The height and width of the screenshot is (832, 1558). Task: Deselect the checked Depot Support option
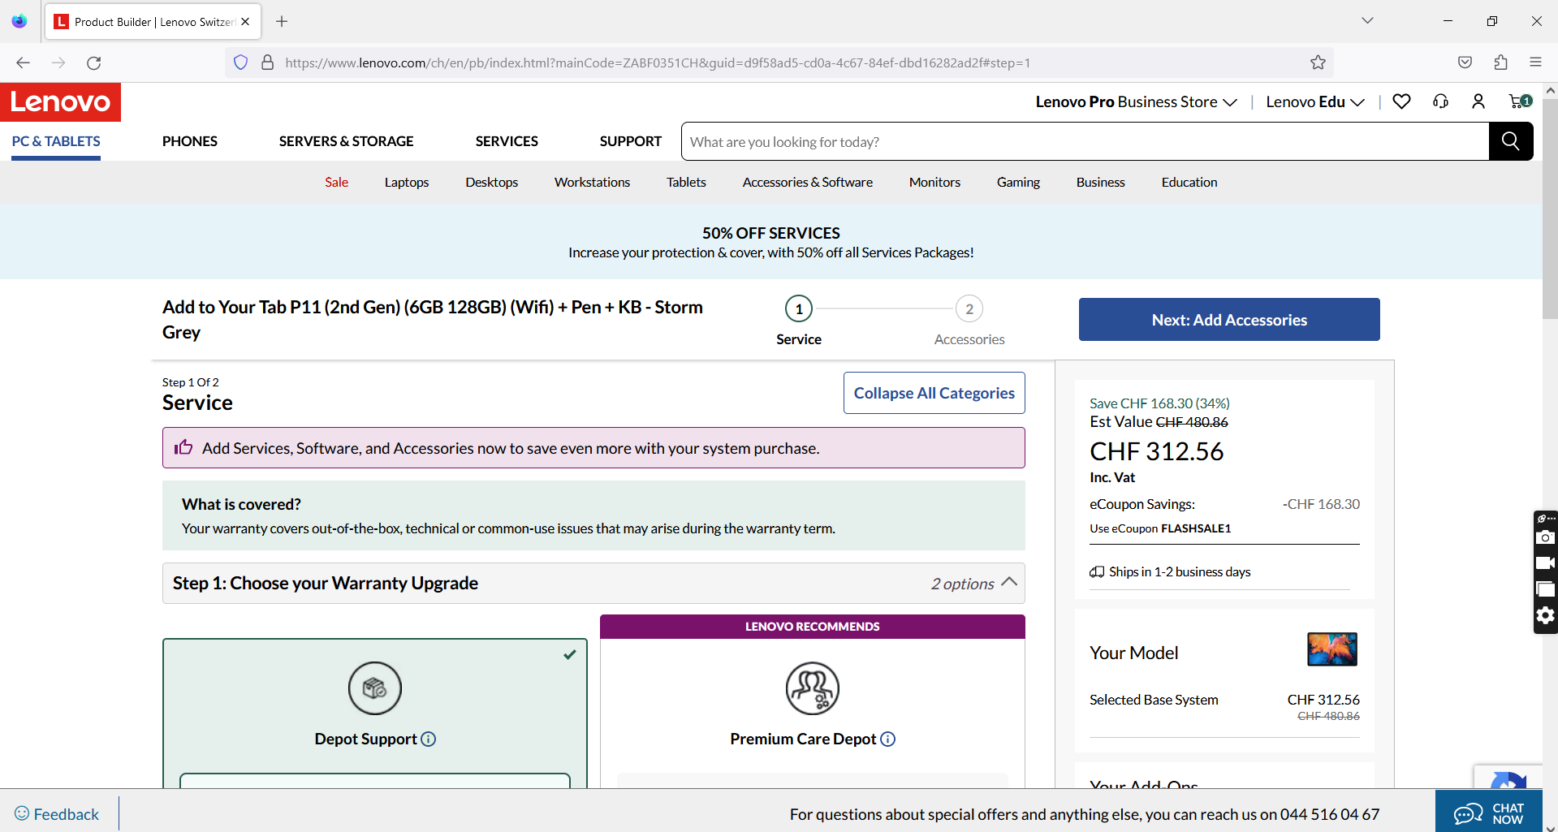[569, 654]
